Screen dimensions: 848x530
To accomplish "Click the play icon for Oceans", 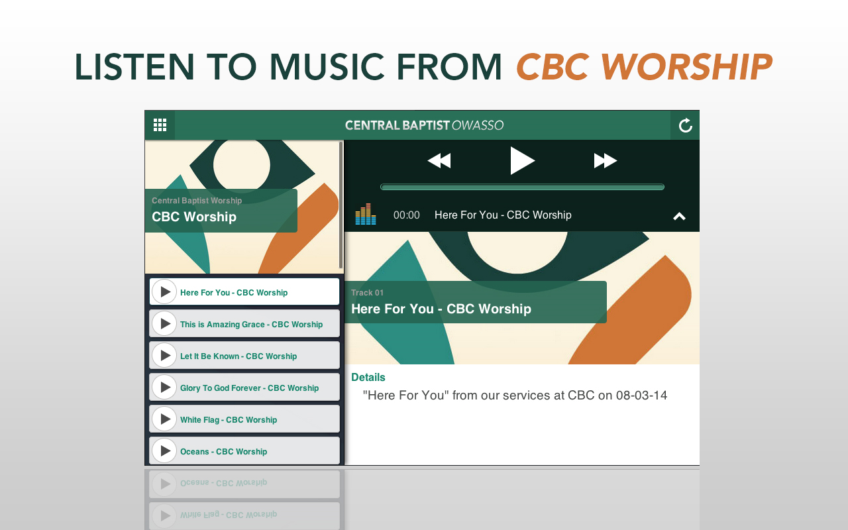I will [x=165, y=450].
